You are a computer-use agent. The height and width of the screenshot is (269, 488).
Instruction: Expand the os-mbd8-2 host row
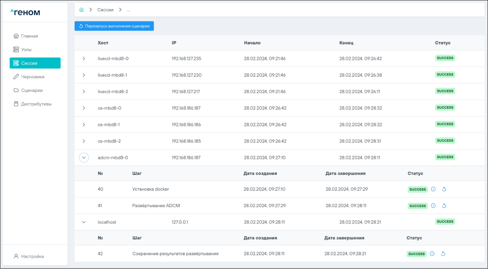click(84, 141)
